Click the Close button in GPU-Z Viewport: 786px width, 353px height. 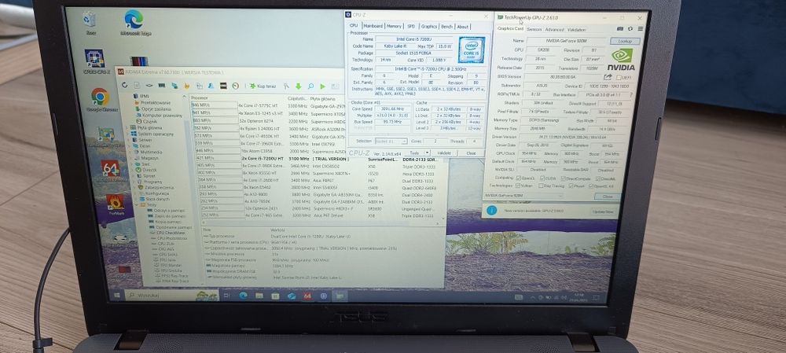[608, 196]
